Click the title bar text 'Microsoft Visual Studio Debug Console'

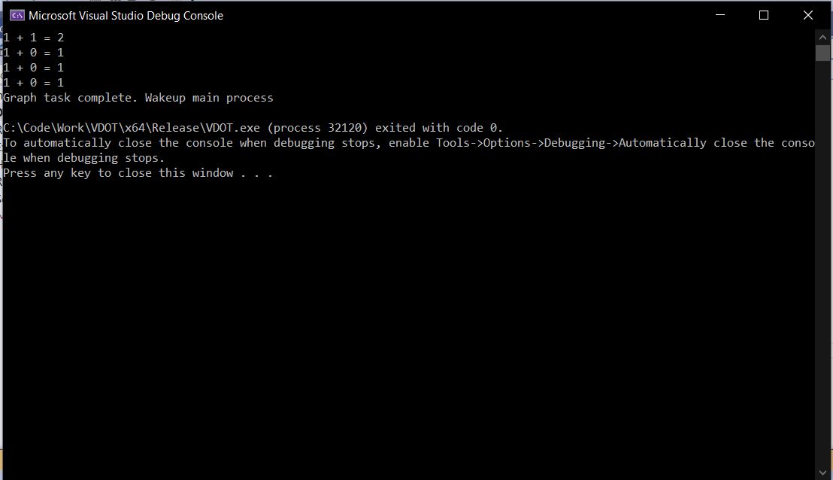click(126, 14)
